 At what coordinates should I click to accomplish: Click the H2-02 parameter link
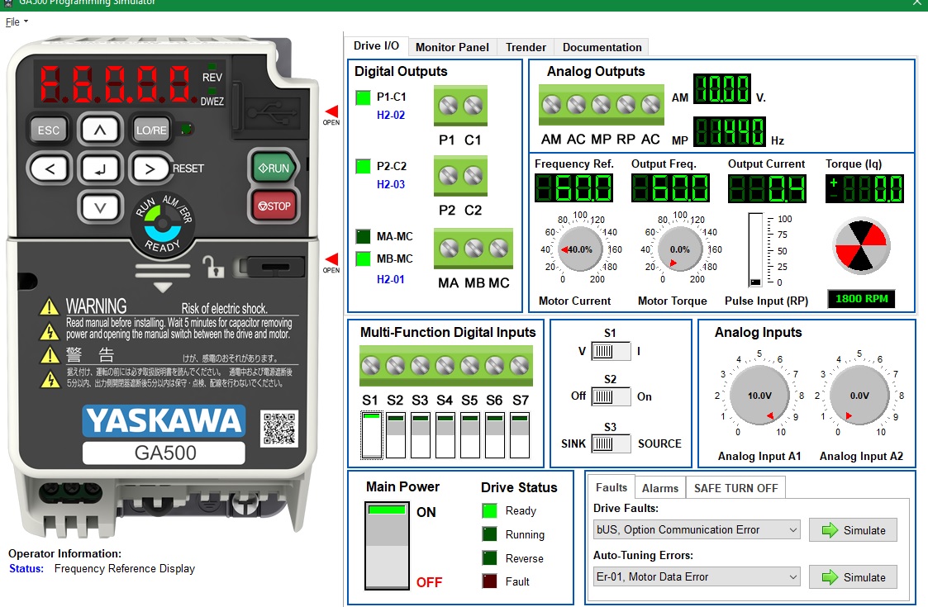(x=391, y=115)
